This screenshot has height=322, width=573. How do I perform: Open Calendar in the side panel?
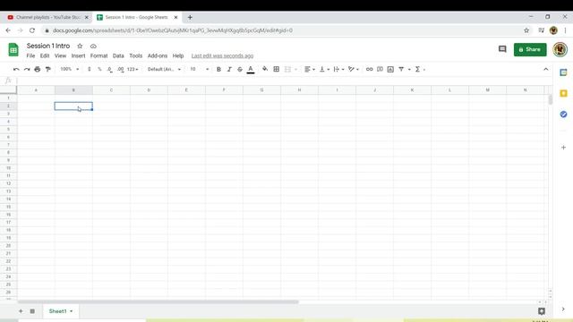tap(563, 72)
